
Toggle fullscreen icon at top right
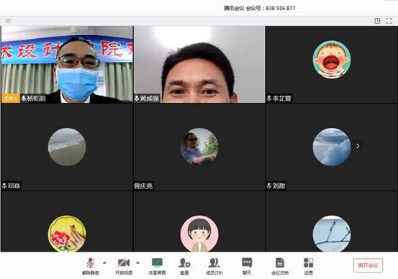tap(389, 21)
